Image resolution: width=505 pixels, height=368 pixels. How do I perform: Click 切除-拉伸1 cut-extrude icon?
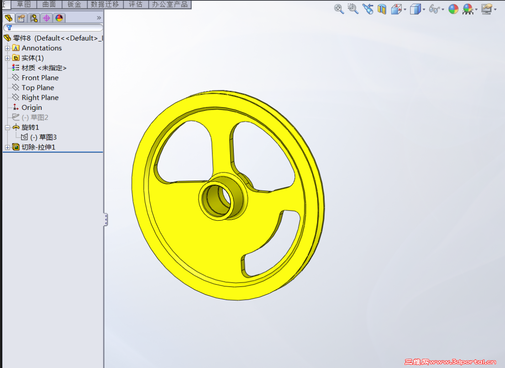tap(16, 147)
